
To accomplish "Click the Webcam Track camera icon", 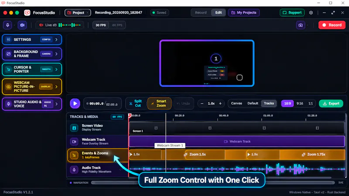I will pos(74,142).
